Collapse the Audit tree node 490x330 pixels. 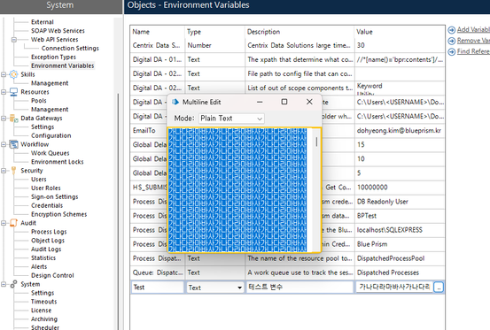pos(4,223)
